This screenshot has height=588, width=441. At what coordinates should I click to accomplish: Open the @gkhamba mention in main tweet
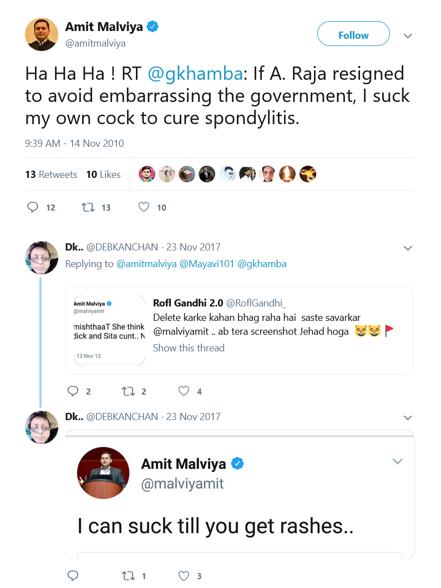pyautogui.click(x=195, y=74)
